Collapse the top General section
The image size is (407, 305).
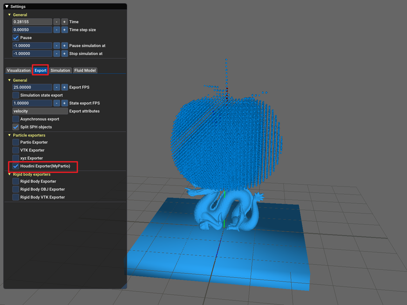[x=9, y=15]
